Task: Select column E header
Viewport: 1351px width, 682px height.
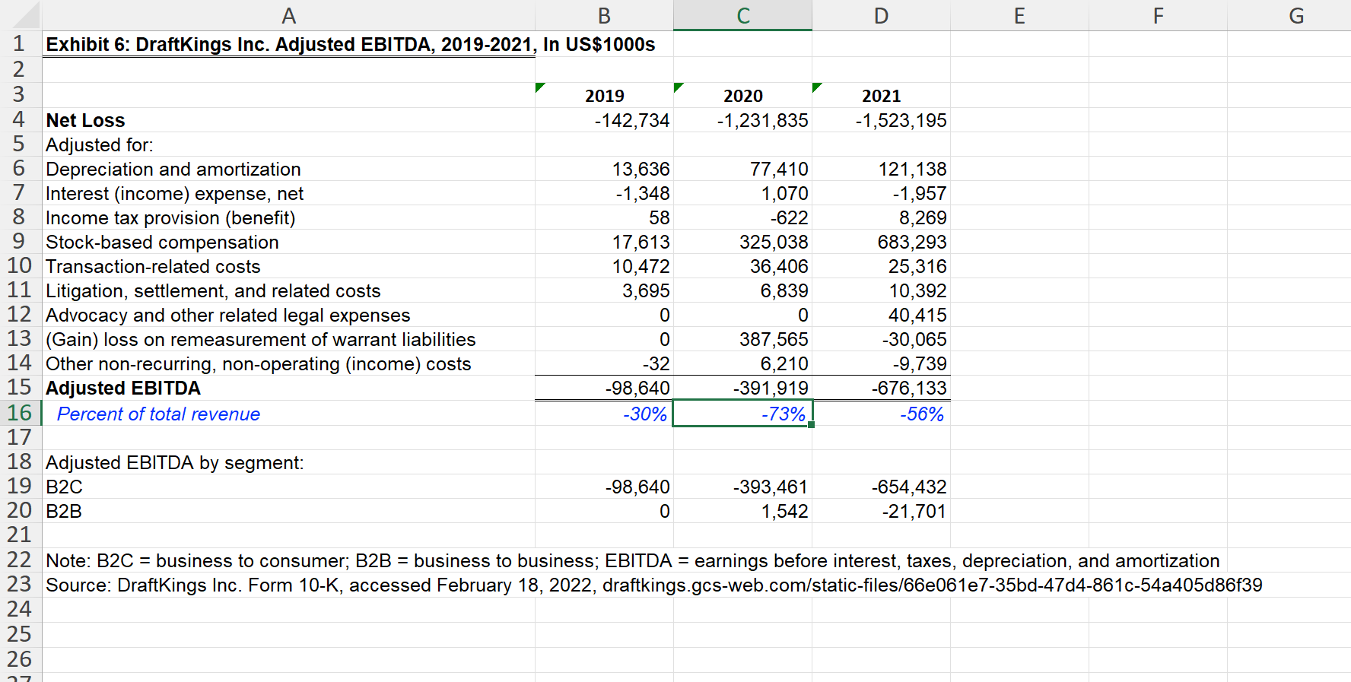Action: tap(1019, 15)
